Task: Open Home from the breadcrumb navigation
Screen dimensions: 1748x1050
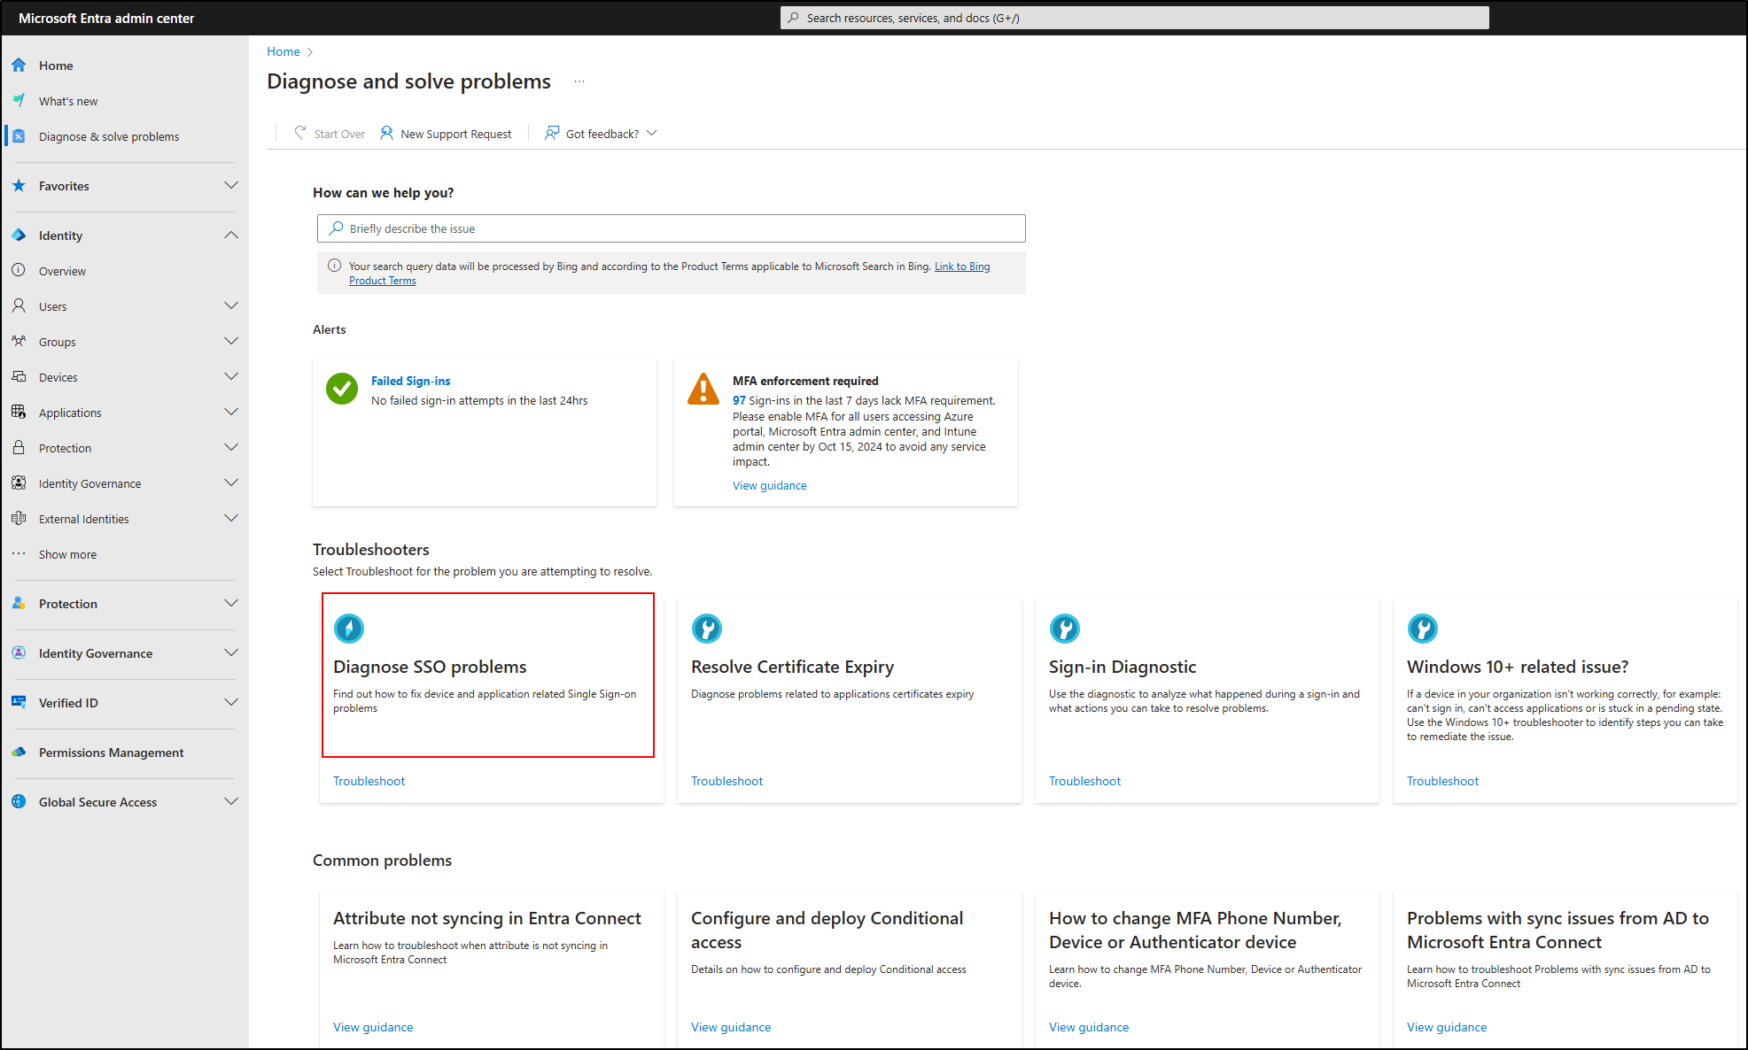Action: 283,51
